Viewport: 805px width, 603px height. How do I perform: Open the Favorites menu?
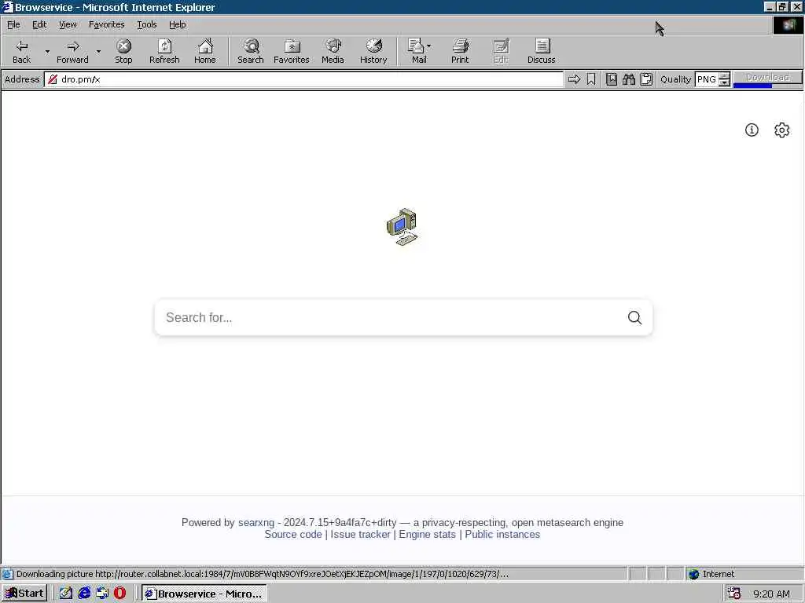106,24
